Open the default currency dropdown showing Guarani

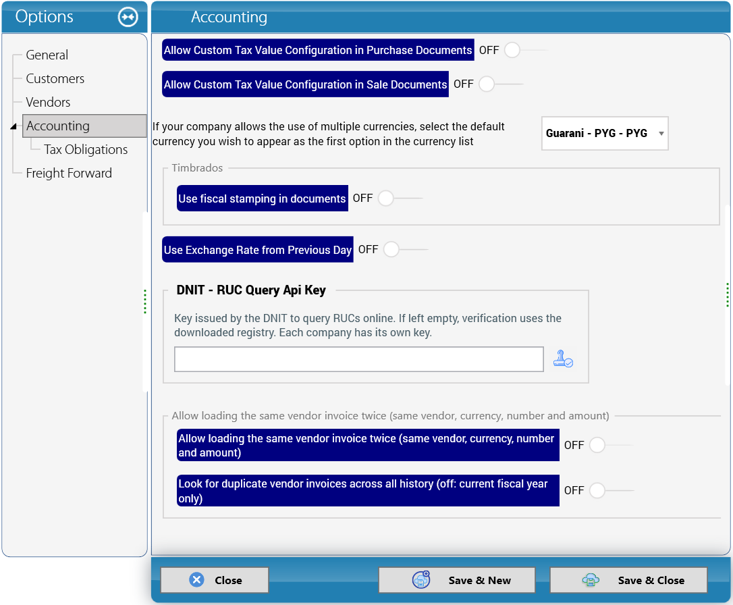click(x=605, y=133)
